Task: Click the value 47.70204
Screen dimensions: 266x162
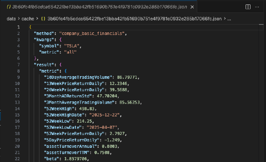Action: [x=107, y=96]
